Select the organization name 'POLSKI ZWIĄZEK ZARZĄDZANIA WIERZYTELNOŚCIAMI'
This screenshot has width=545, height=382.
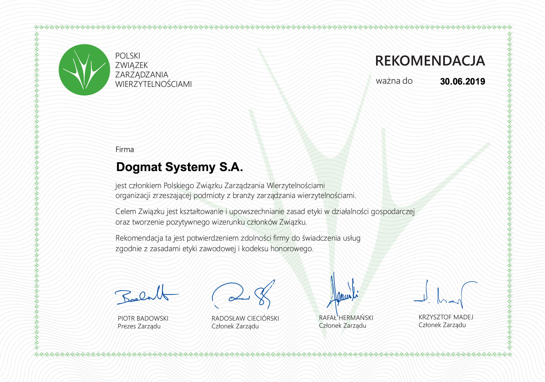point(154,70)
